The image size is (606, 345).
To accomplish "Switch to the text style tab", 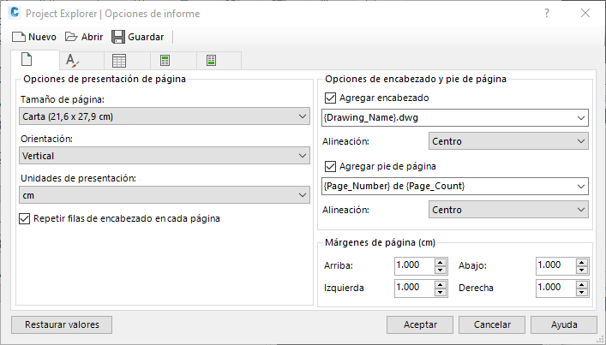I will tap(73, 61).
